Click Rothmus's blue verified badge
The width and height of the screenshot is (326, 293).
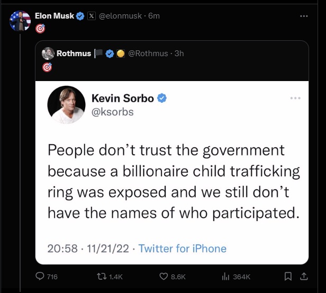tap(110, 54)
